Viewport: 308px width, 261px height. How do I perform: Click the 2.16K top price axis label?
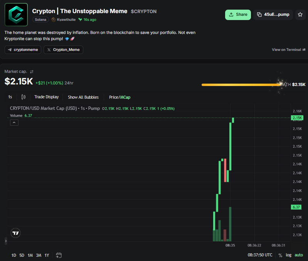tap(297, 111)
